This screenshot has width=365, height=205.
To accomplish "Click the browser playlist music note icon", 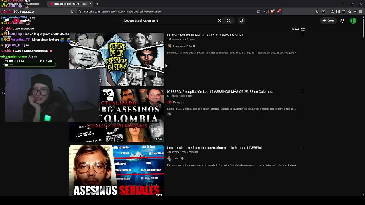I will click(x=332, y=11).
